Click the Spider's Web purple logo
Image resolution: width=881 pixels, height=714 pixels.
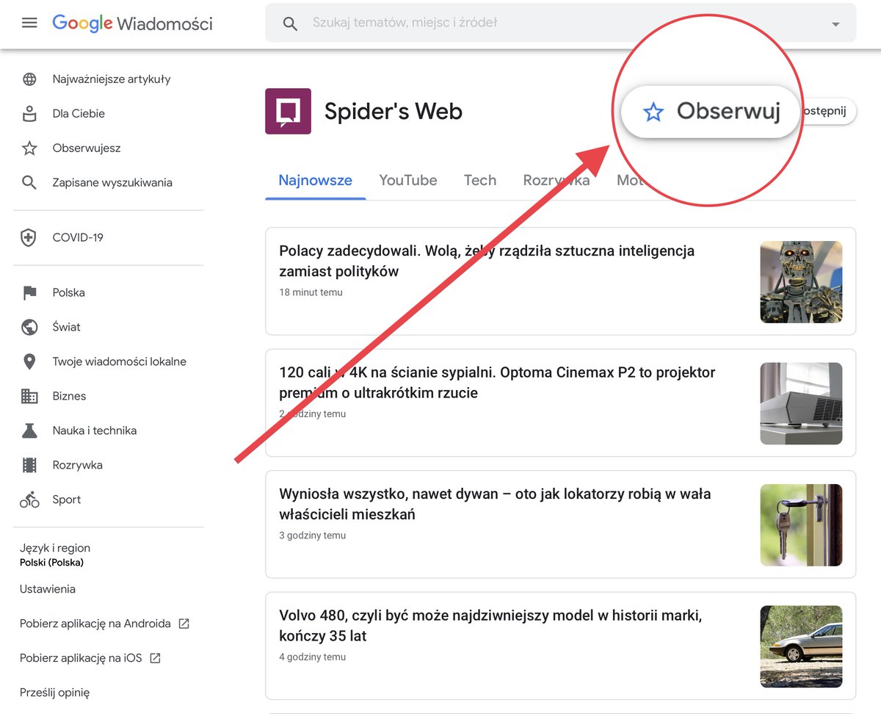coord(288,111)
